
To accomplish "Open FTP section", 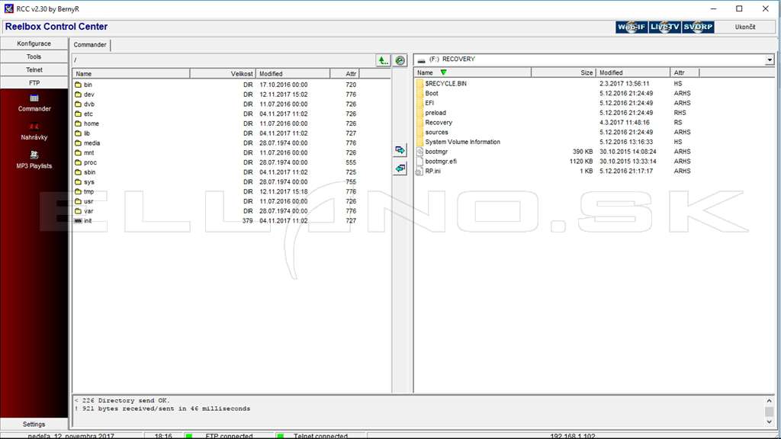I will click(x=34, y=83).
